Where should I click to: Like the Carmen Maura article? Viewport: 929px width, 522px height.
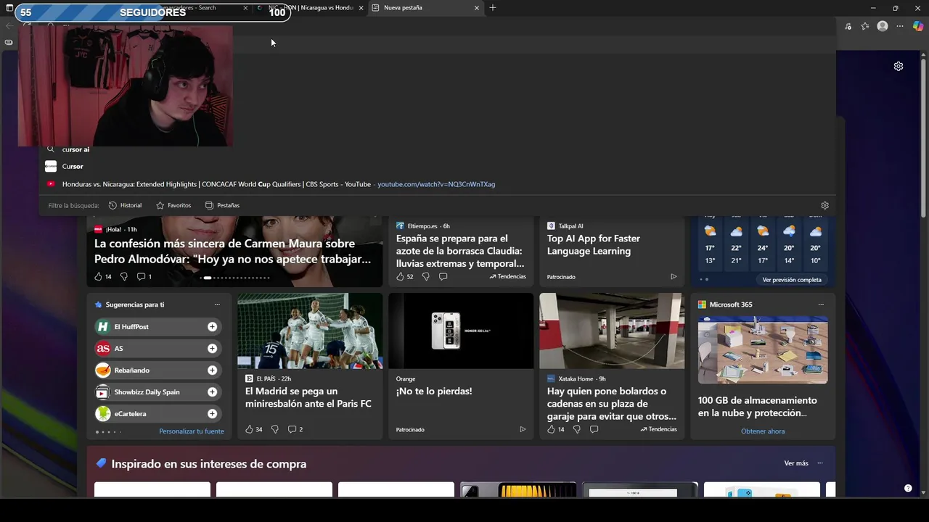(102, 276)
